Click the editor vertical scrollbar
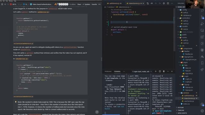 tap(174, 30)
